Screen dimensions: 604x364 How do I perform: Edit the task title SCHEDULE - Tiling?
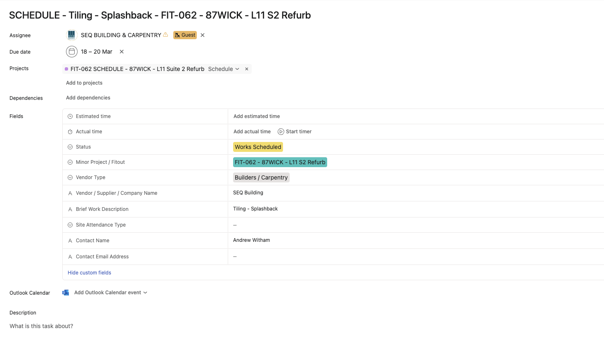pos(160,15)
